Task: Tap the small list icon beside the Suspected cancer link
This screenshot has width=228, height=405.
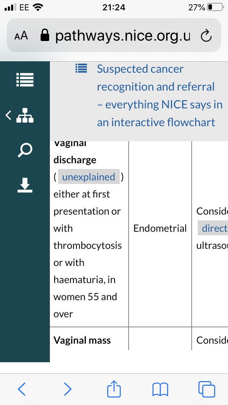Action: pos(81,68)
